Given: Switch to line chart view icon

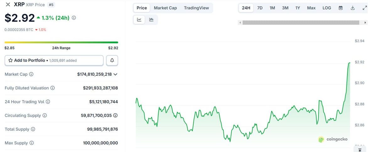Looking at the screenshot, I should (139, 20).
